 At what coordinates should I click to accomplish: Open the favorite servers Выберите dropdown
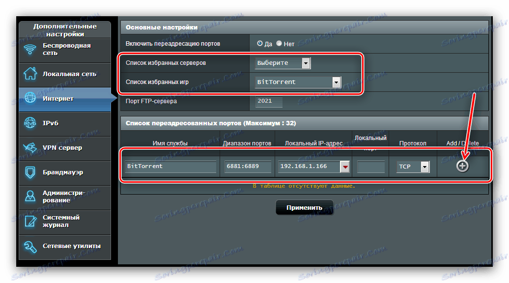[x=283, y=63]
